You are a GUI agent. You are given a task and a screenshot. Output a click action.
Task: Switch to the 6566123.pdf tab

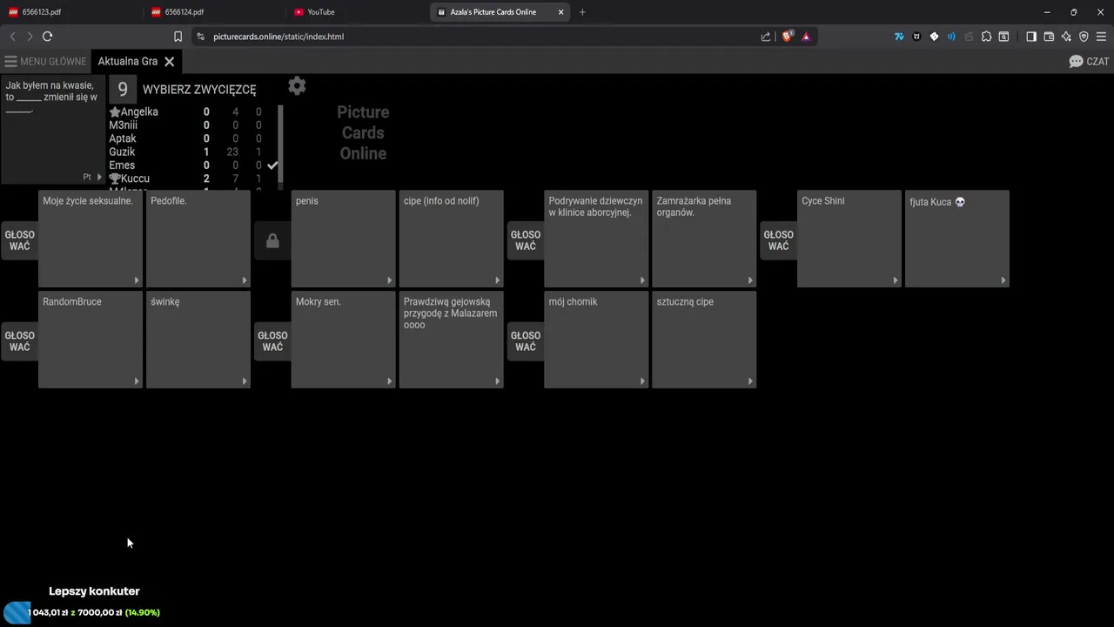click(71, 12)
